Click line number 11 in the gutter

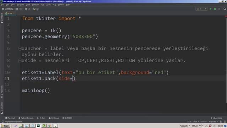pos(7,78)
